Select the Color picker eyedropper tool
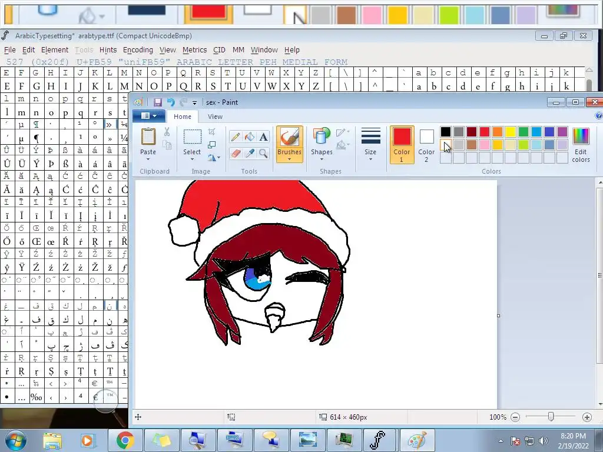Screen dimensions: 603x452 [x=250, y=154]
